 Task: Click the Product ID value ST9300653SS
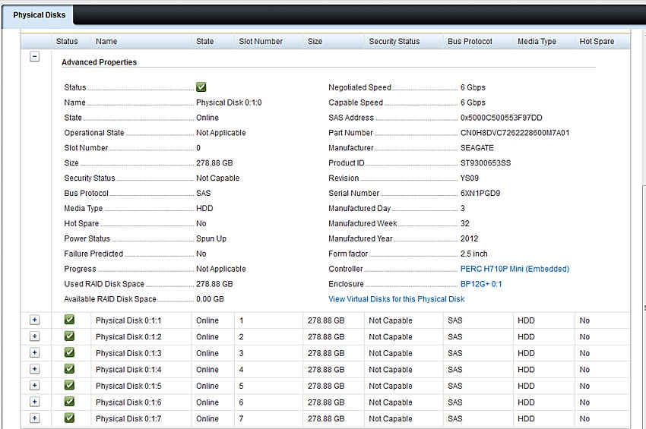[x=486, y=163]
